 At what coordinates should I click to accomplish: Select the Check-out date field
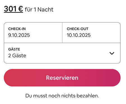[x=91, y=33]
